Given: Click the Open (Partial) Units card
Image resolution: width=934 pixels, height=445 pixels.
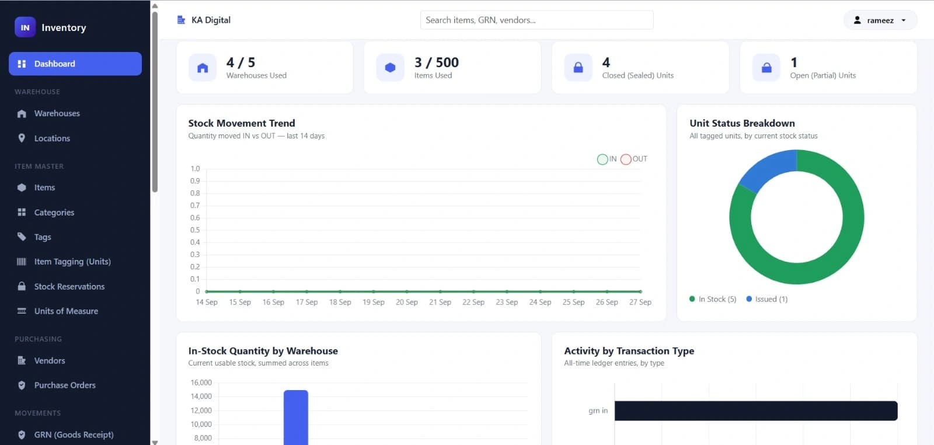Looking at the screenshot, I should (x=828, y=67).
